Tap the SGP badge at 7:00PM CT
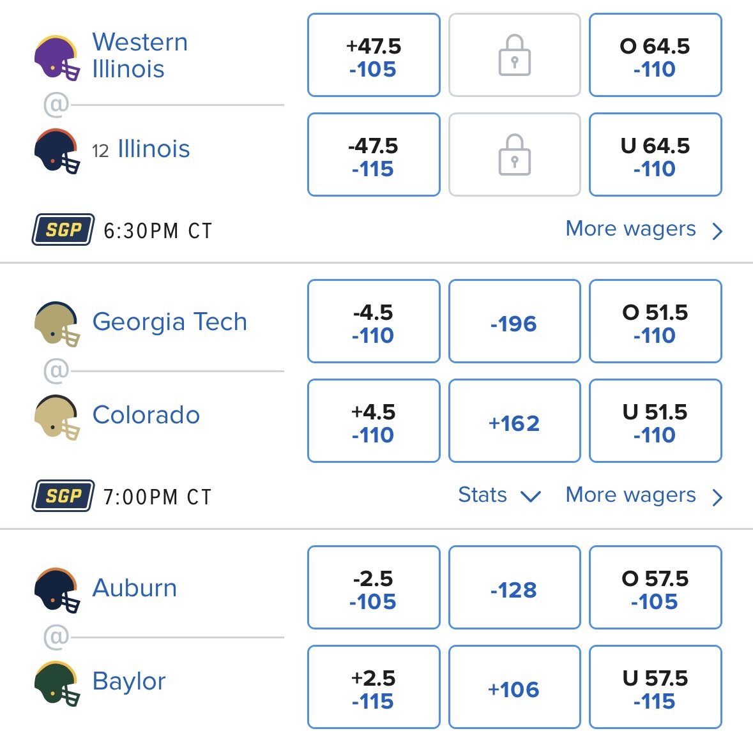Image resolution: width=753 pixels, height=731 pixels. pyautogui.click(x=63, y=496)
